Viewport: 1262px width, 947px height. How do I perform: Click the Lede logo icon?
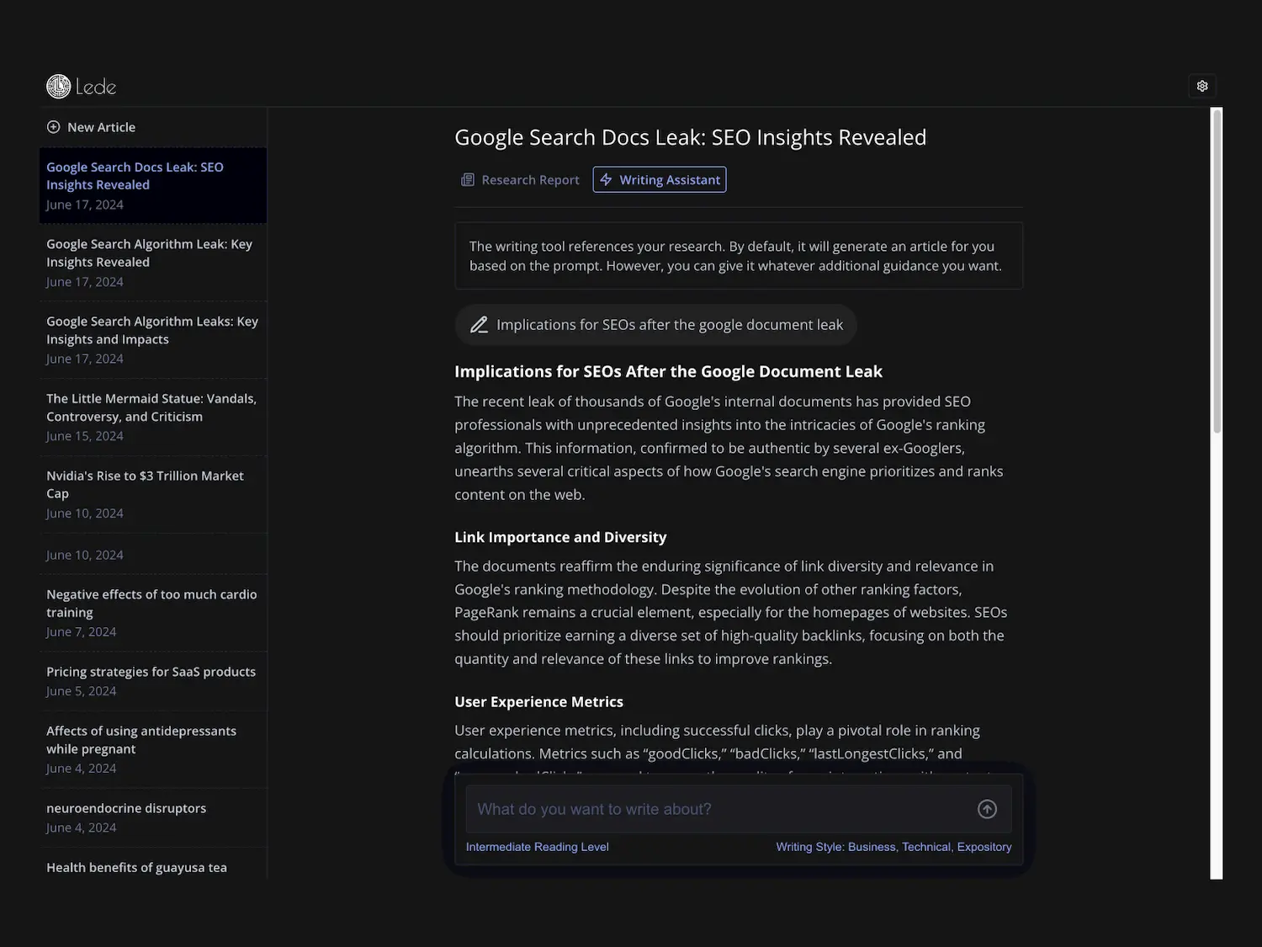[x=58, y=86]
